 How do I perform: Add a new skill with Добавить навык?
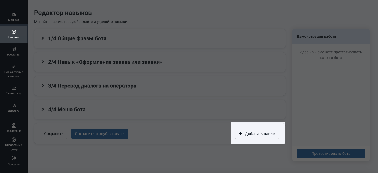coord(257,134)
